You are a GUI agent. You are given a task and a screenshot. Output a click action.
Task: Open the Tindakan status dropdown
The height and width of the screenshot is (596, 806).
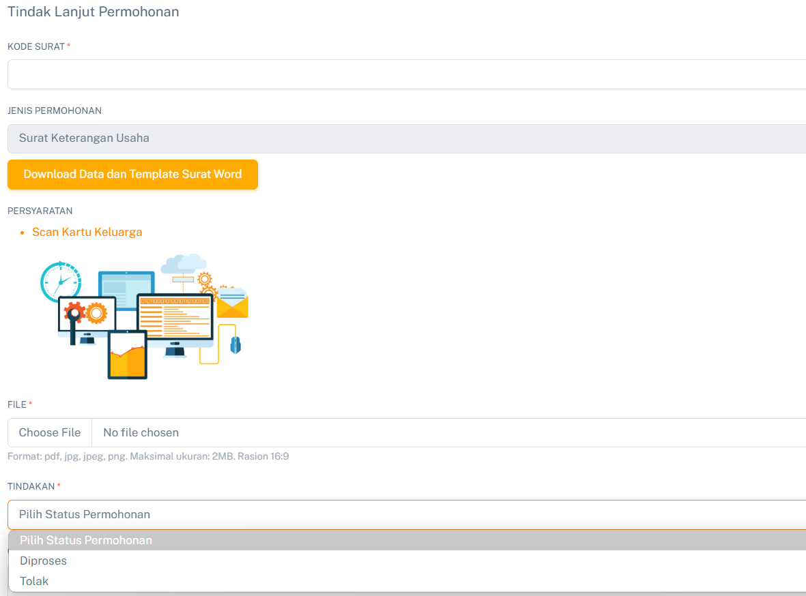[407, 514]
